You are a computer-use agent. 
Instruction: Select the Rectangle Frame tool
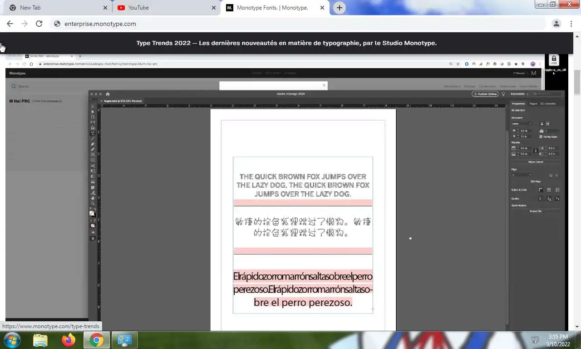93,155
